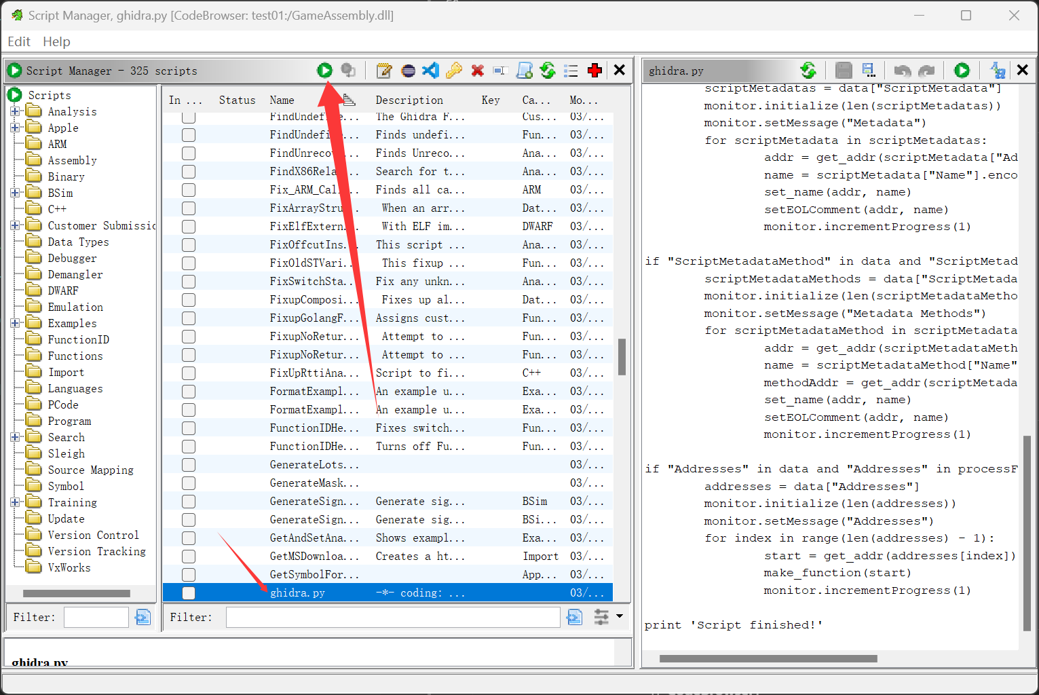1039x695 pixels.
Task: Edit script with Eclipse
Action: (x=408, y=70)
